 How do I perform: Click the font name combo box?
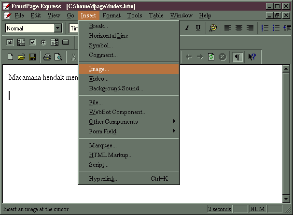[x=74, y=29]
